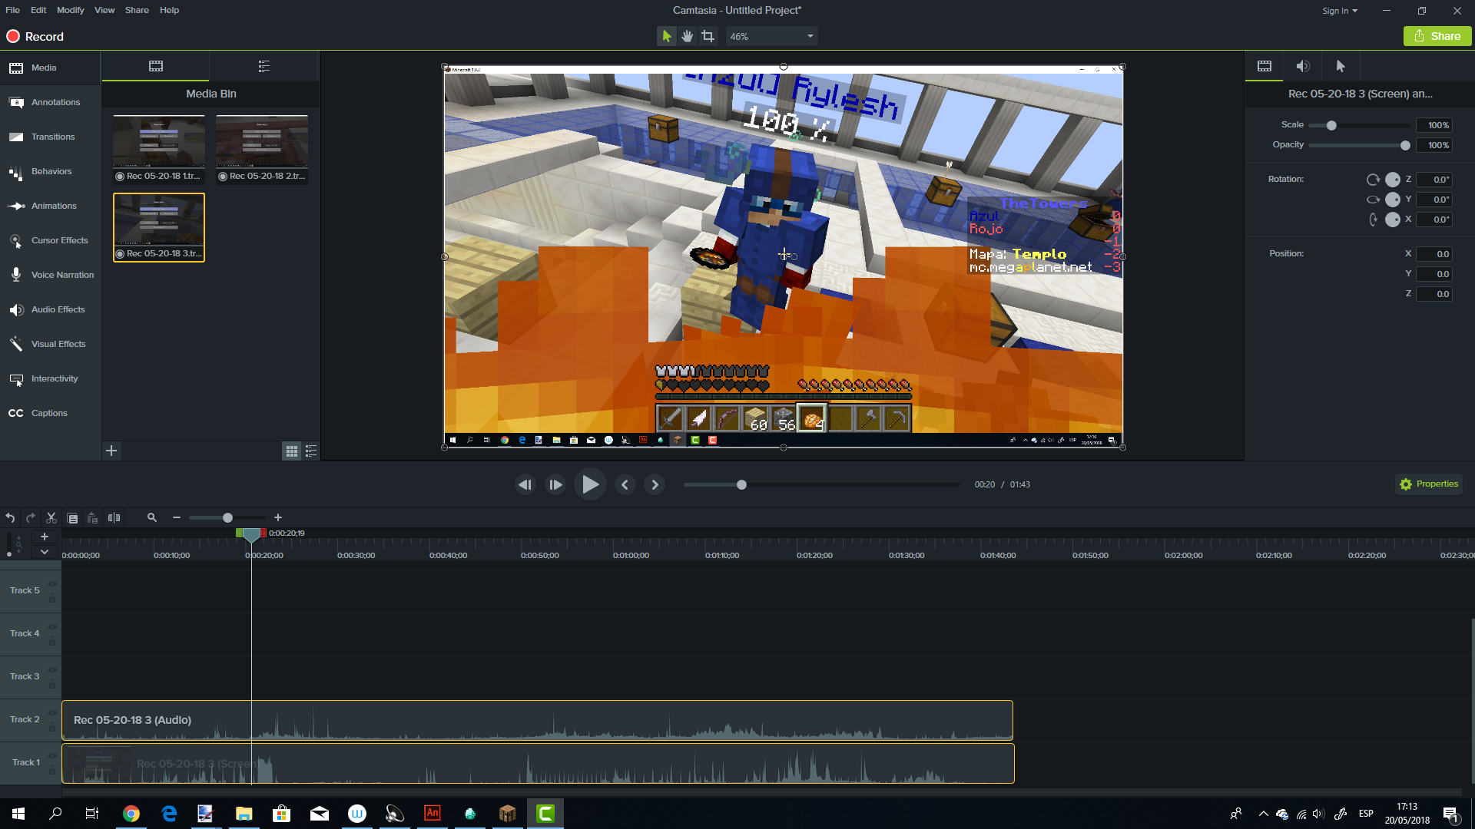
Task: Toggle the Properties panel button
Action: pos(1429,484)
